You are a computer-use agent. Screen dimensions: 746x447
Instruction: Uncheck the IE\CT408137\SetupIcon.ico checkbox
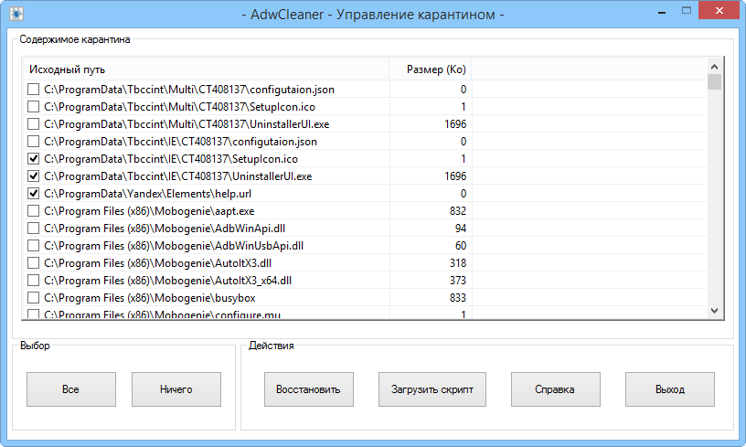point(33,159)
